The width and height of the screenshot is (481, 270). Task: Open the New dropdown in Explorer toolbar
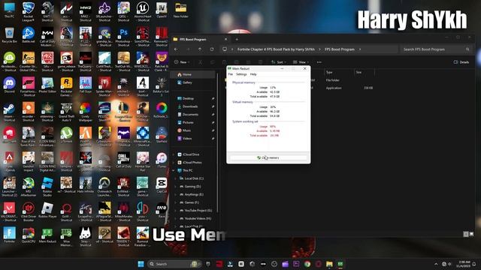182,62
